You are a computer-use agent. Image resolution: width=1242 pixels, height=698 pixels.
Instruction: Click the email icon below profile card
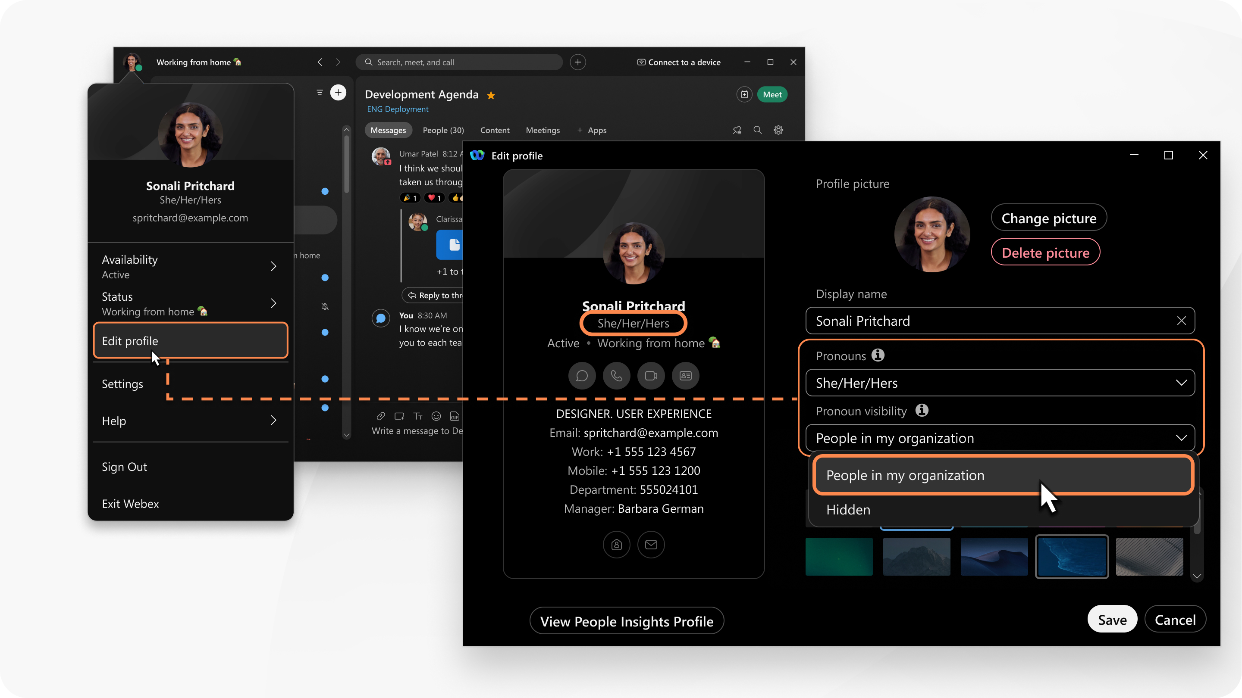pyautogui.click(x=650, y=545)
